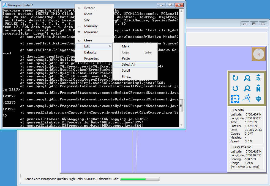
Task: Minimize the PamguardBeta32 console window
Action: click(161, 5)
